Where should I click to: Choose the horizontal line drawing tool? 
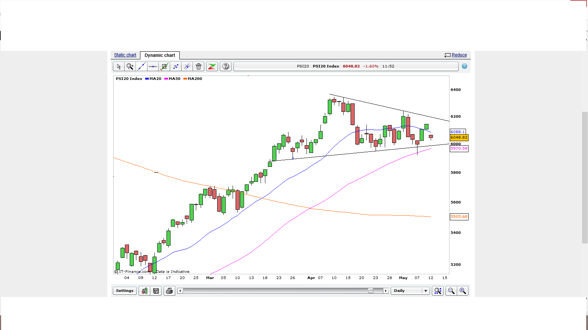click(153, 66)
